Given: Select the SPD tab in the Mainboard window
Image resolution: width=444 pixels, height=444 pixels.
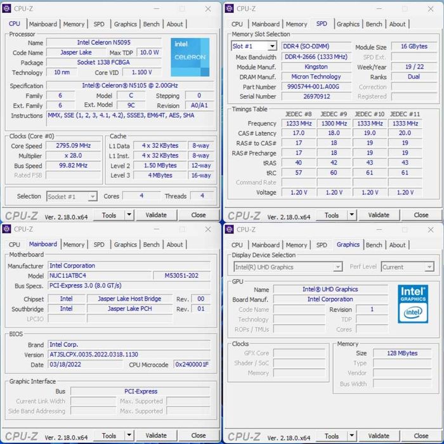Looking at the screenshot, I should (99, 244).
